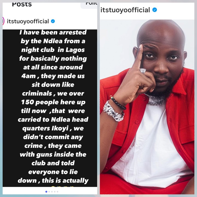The width and height of the screenshot is (197, 197).
Task: Open the photo of man in red shirt
Action: pyautogui.click(x=147, y=107)
